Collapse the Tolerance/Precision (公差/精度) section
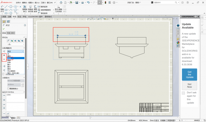The width and height of the screenshot is (206, 122). point(24,48)
